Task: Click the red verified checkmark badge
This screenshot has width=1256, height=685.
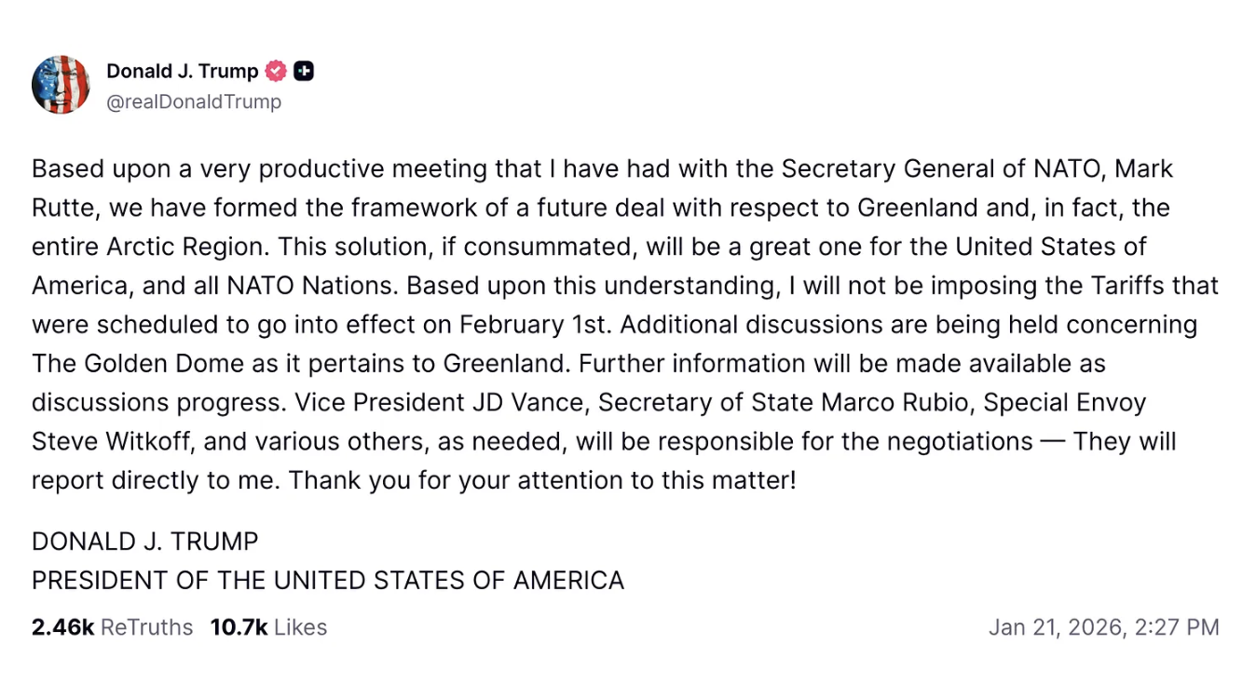Action: tap(276, 71)
